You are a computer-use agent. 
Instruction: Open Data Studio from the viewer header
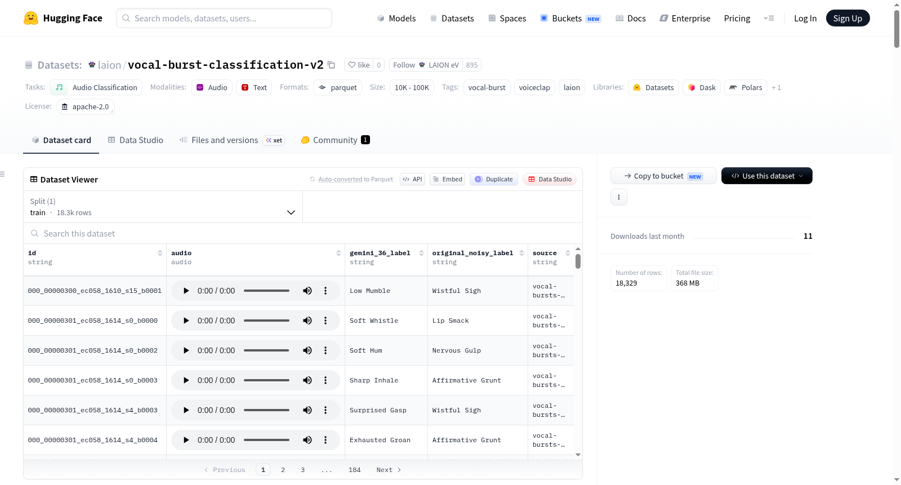point(550,179)
